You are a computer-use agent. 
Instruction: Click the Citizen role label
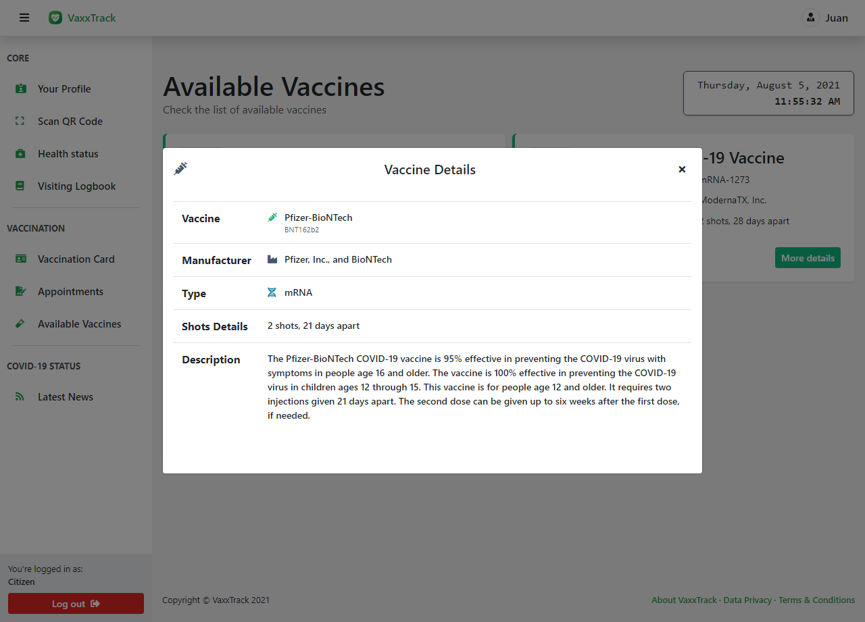point(22,581)
